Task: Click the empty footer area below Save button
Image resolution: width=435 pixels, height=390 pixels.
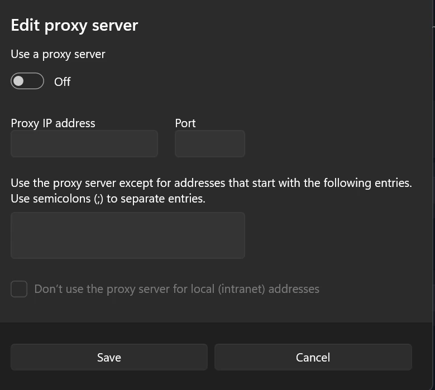Action: [109, 381]
